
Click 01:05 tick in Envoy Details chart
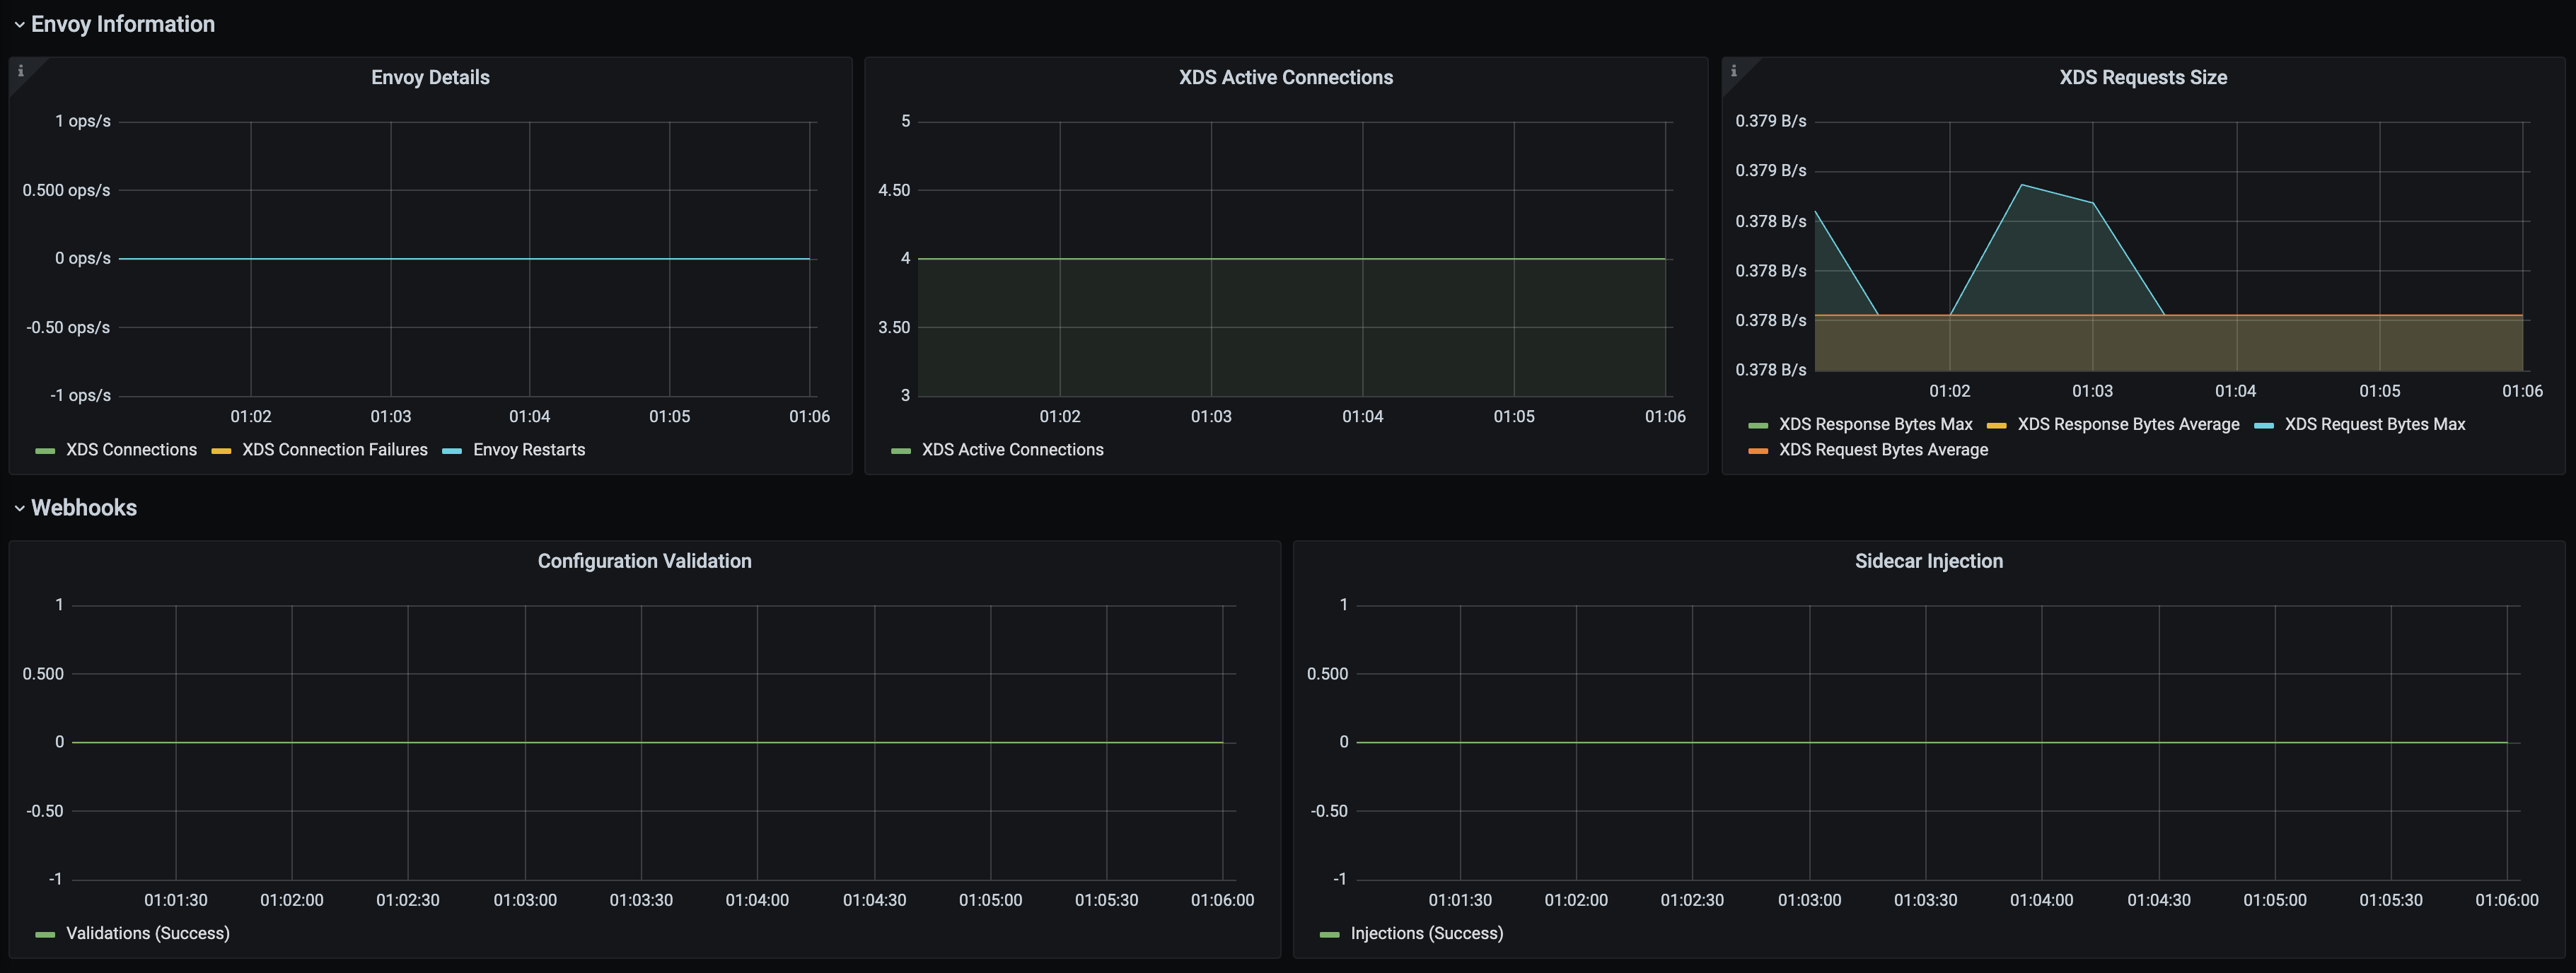click(x=669, y=416)
